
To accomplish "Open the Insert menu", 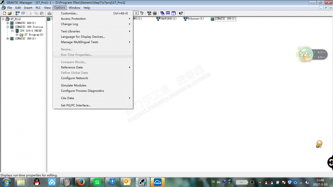I will (28, 8).
